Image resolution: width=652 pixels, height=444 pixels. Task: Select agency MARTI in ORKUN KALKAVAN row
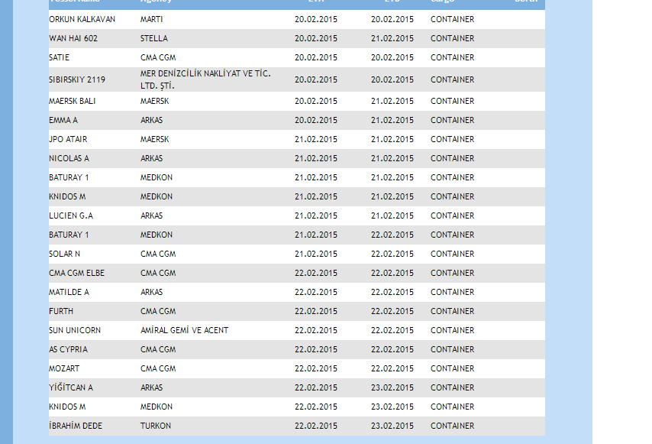pos(151,20)
